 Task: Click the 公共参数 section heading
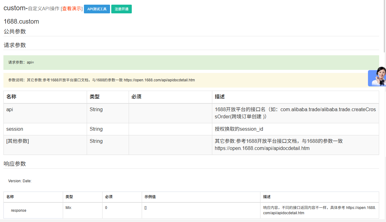15,31
